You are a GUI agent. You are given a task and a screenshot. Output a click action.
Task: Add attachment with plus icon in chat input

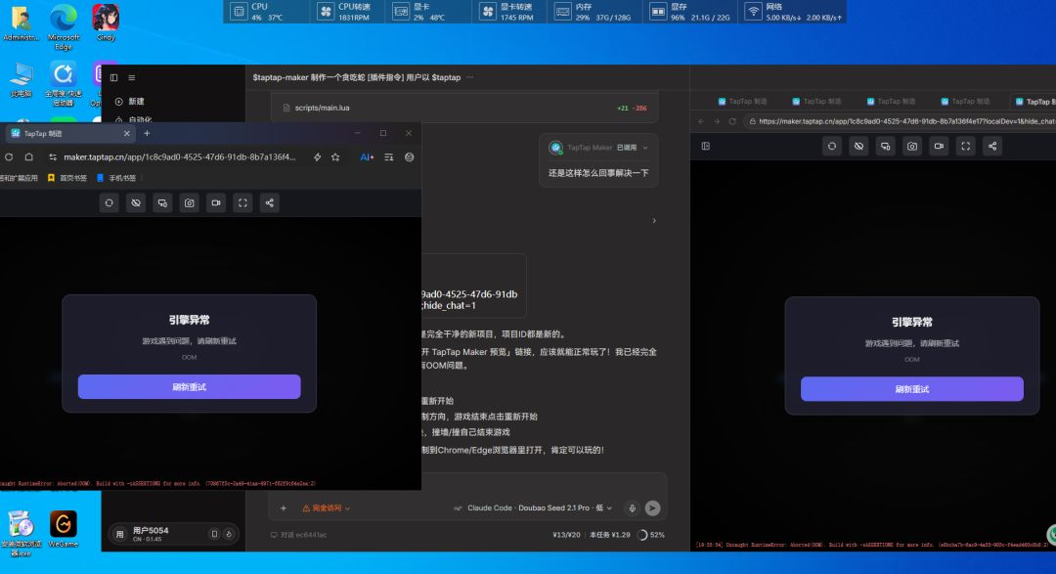[284, 508]
